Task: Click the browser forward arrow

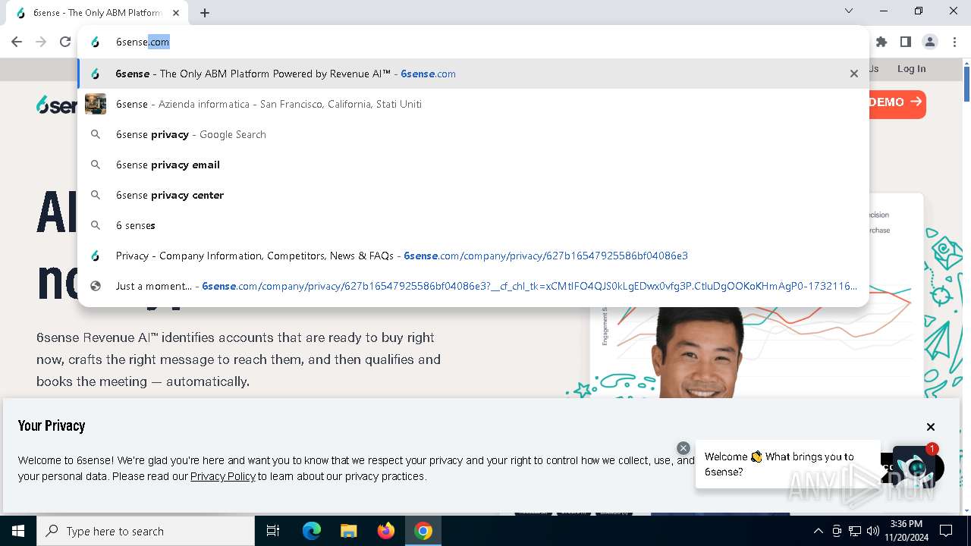Action: coord(41,42)
